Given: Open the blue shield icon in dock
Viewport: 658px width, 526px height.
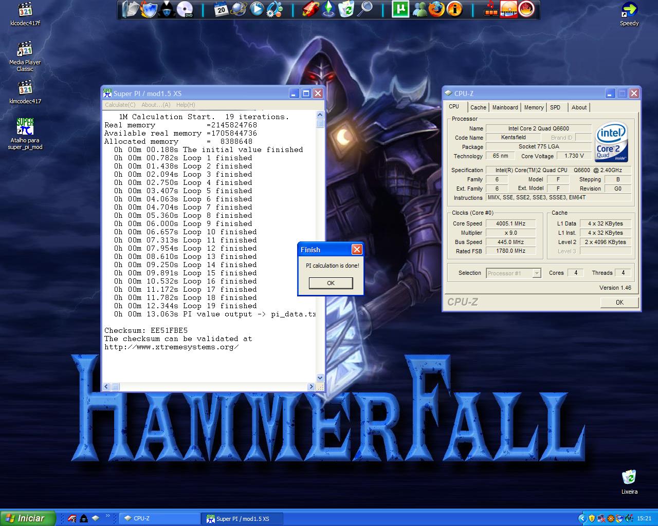Looking at the screenshot, I should pos(149,9).
